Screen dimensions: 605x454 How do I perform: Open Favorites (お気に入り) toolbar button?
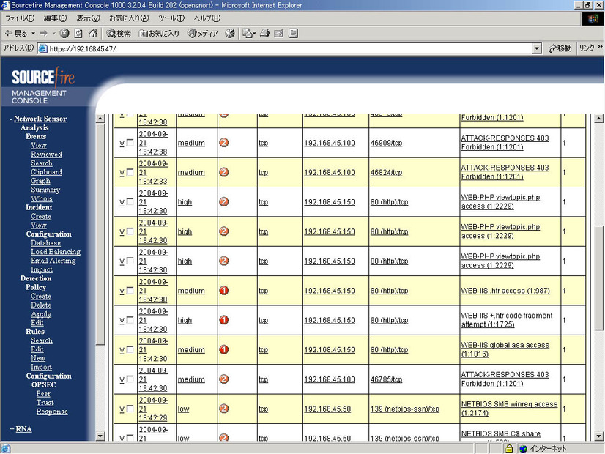coord(159,34)
